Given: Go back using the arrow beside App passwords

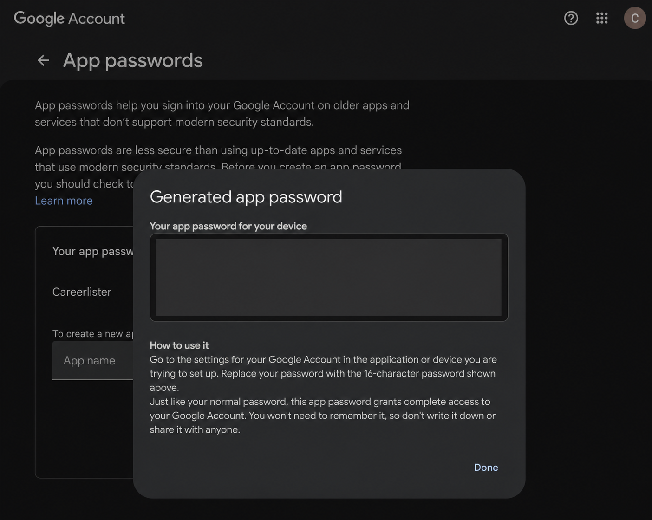Looking at the screenshot, I should click(43, 60).
